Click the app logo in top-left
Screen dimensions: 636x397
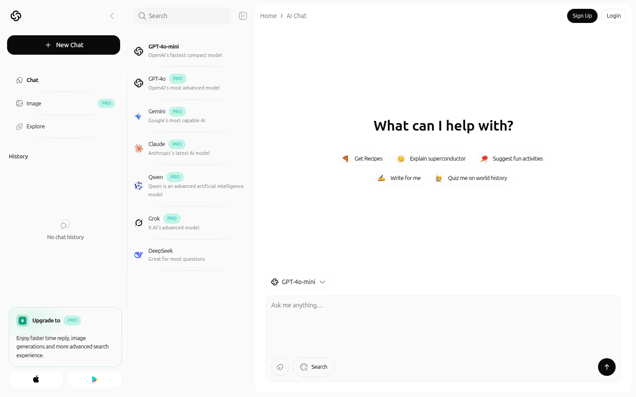[16, 16]
